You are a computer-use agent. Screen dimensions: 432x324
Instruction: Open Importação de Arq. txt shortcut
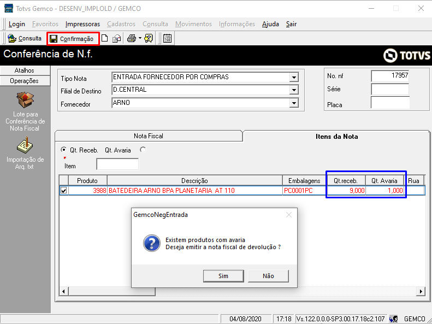pos(25,154)
